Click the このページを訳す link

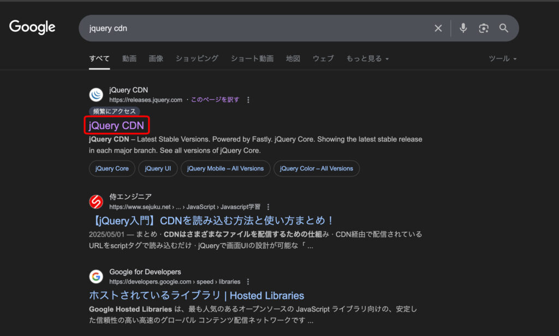click(215, 99)
